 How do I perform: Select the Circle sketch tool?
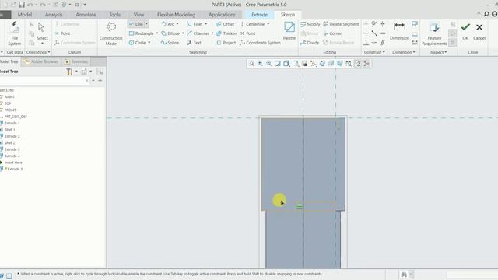click(x=138, y=43)
